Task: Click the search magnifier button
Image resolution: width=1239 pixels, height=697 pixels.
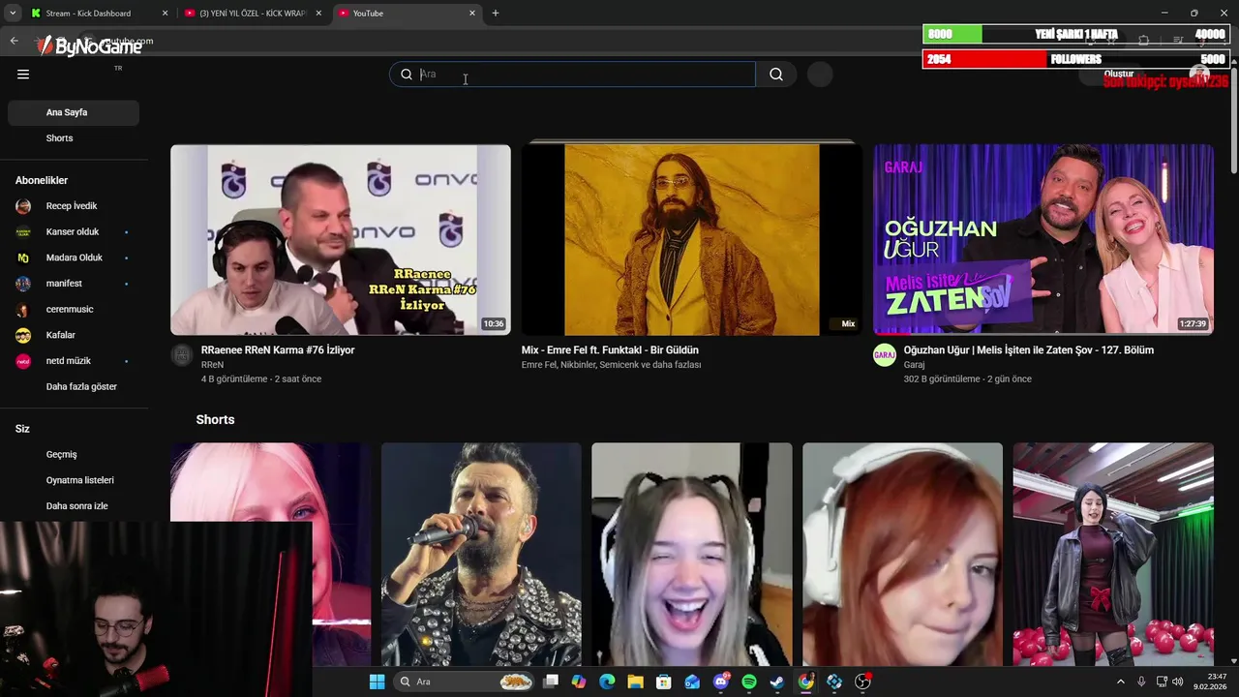Action: (776, 75)
